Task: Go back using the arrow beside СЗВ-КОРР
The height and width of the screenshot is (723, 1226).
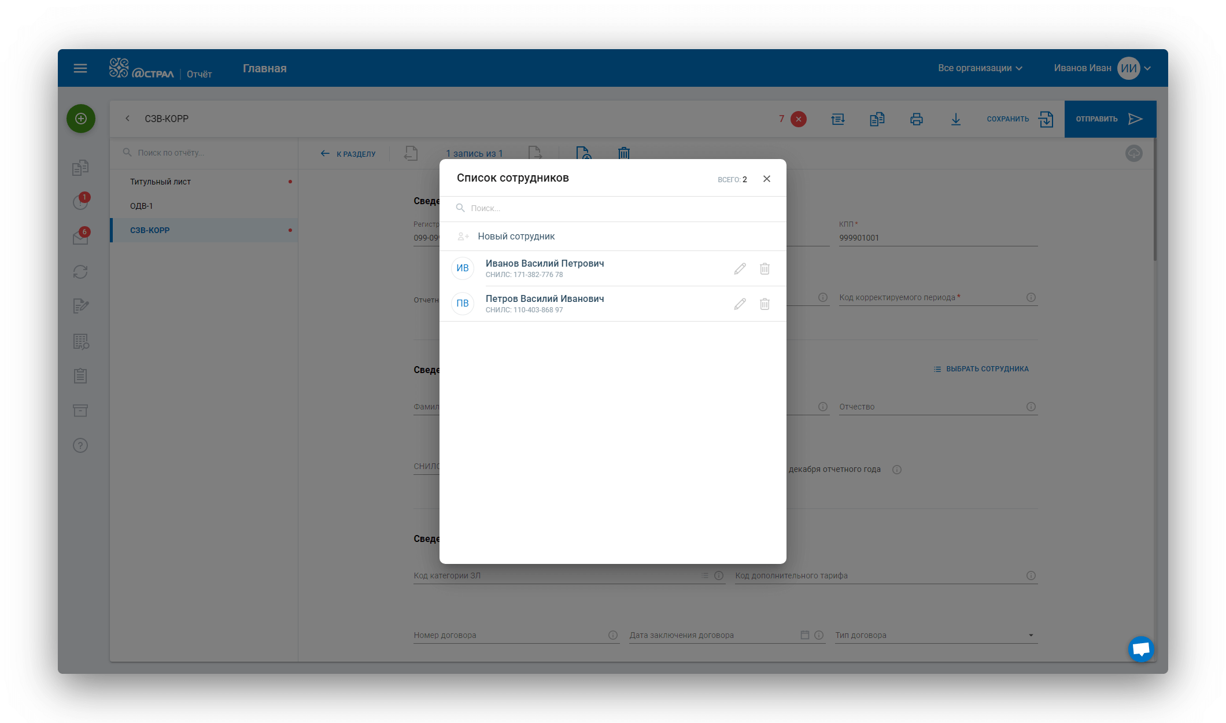Action: (x=127, y=119)
